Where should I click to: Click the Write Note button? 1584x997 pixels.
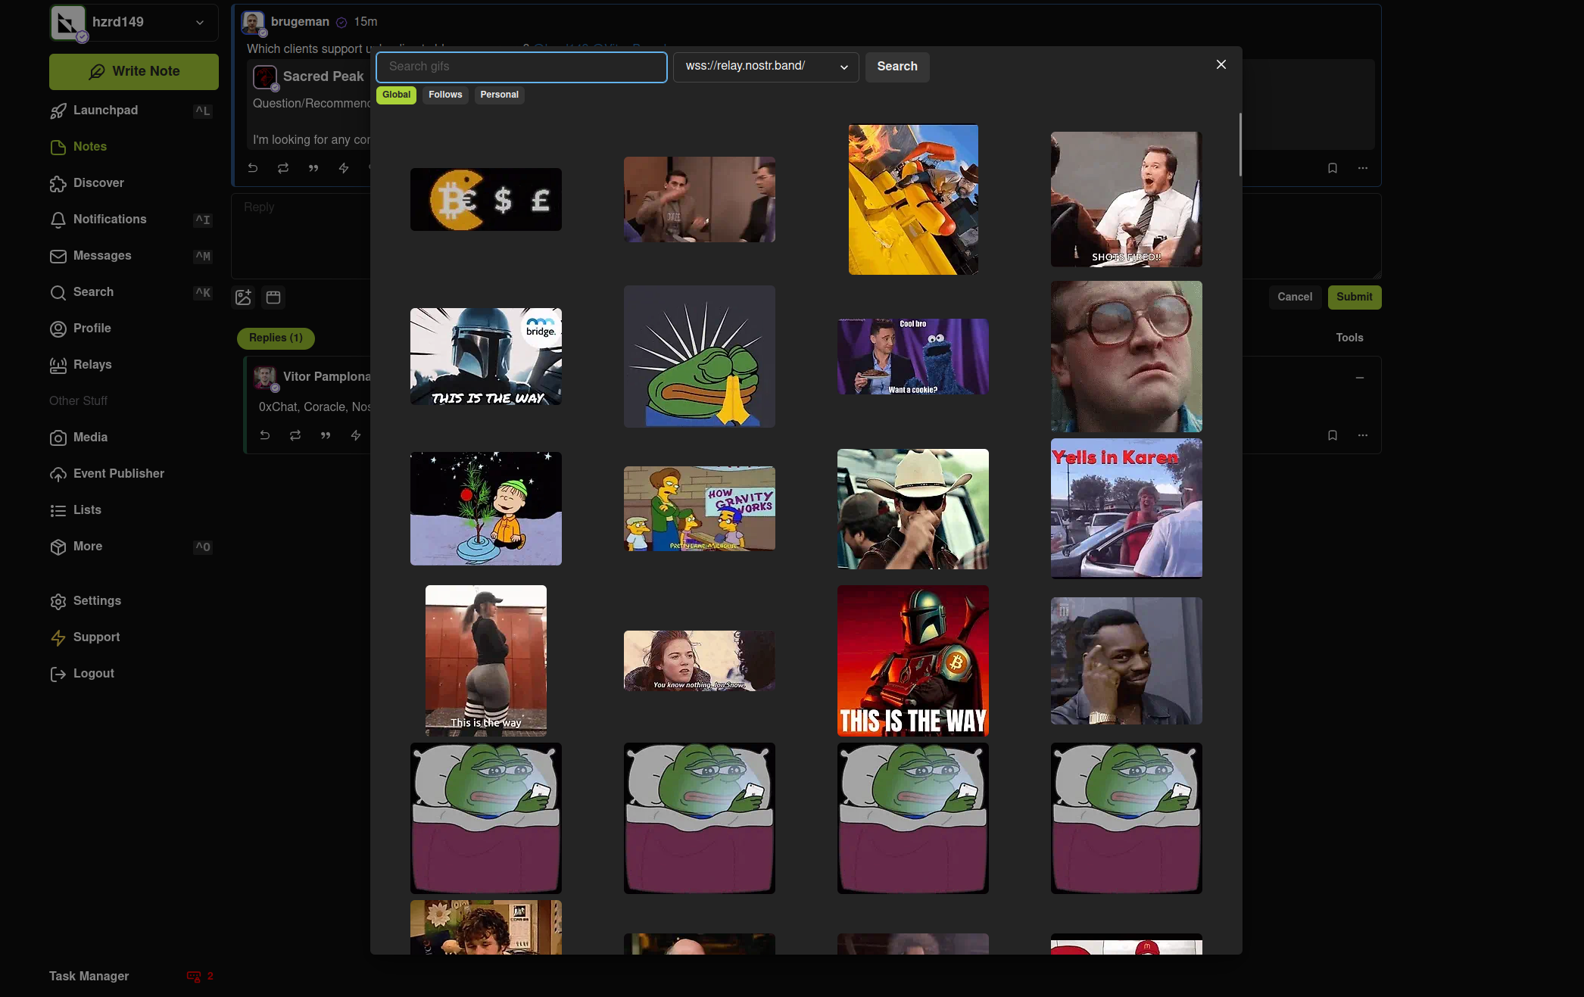point(134,71)
